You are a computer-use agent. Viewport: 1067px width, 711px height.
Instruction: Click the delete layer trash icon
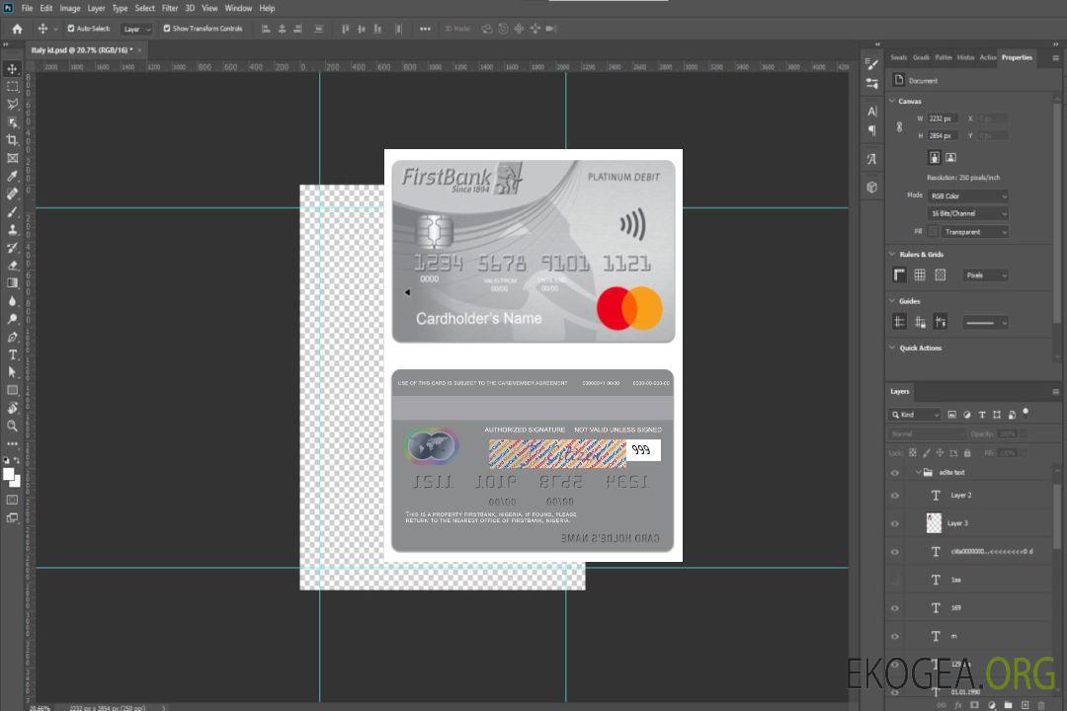click(x=1042, y=705)
